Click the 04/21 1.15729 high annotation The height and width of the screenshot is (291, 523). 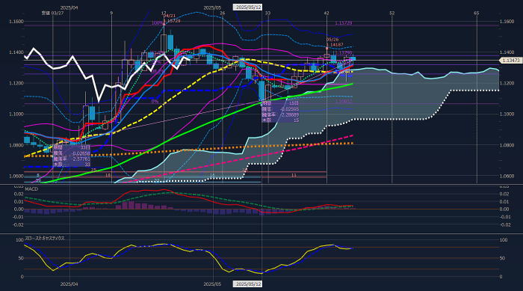pyautogui.click(x=171, y=19)
